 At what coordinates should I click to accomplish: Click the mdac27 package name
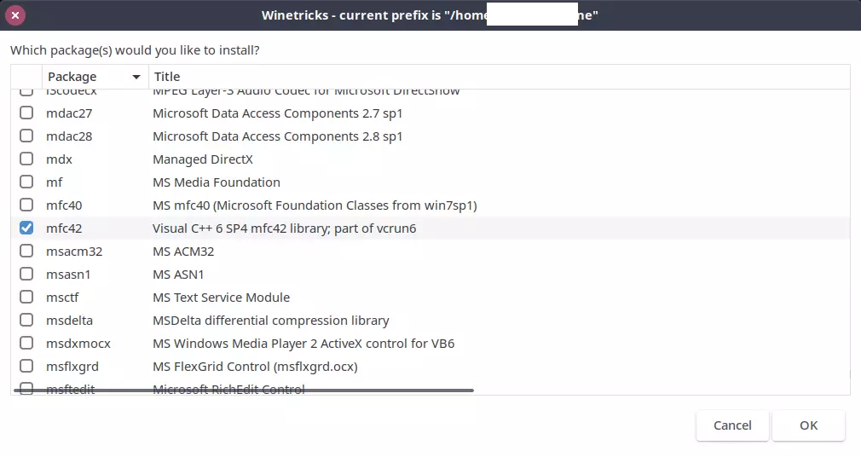[69, 113]
